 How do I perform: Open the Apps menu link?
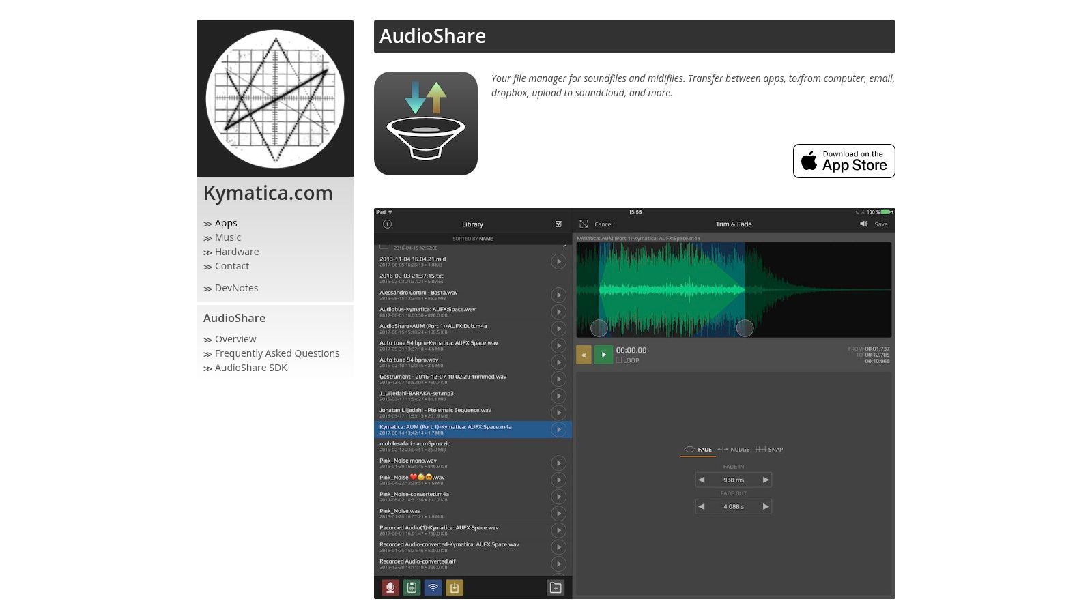click(226, 223)
